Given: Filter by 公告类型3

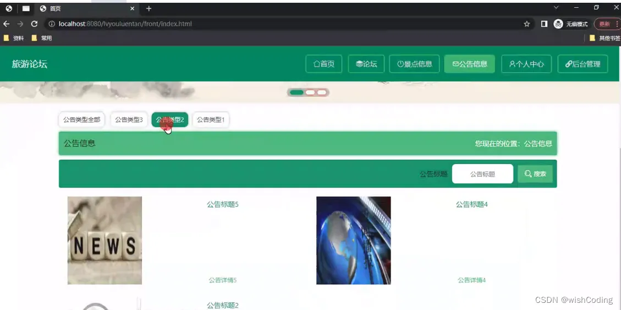Looking at the screenshot, I should (x=129, y=120).
